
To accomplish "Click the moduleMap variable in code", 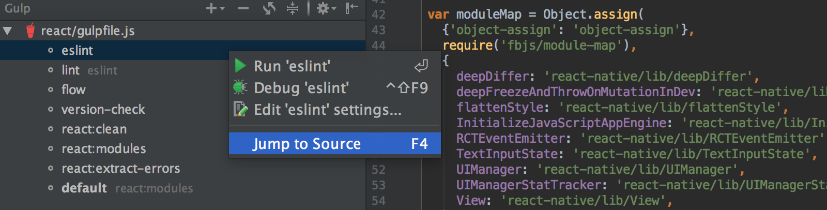I will (488, 14).
